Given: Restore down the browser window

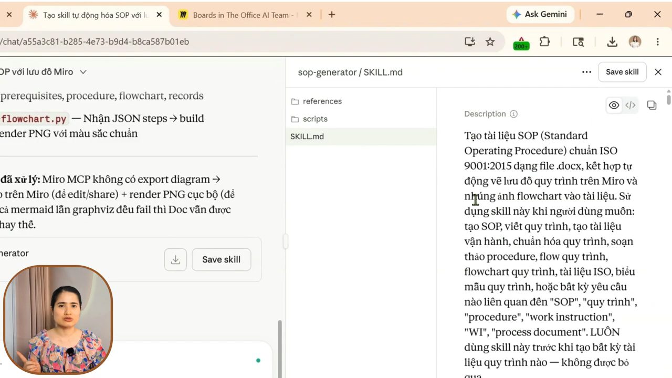Looking at the screenshot, I should click(628, 15).
